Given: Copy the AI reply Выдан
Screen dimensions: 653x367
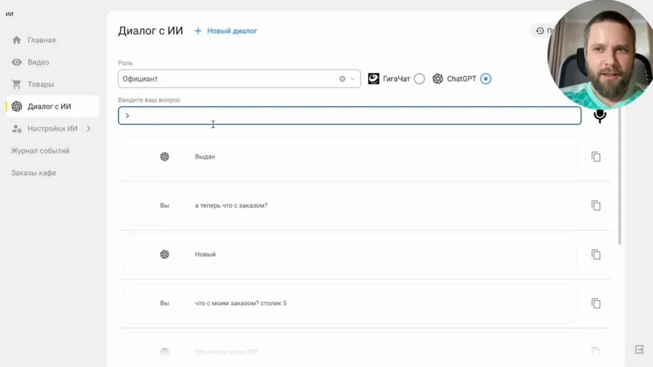Looking at the screenshot, I should [596, 157].
